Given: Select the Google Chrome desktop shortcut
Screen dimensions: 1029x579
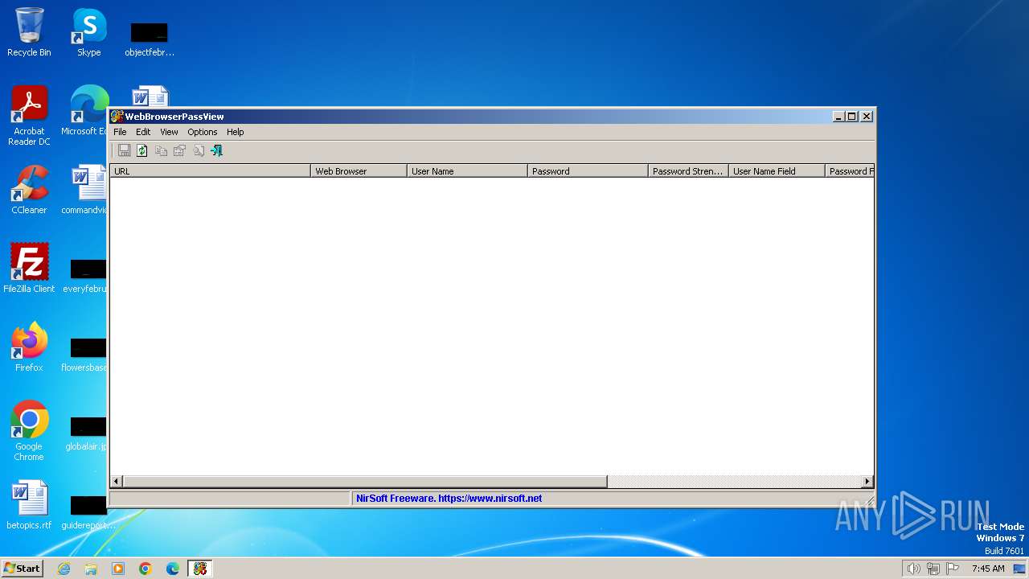Looking at the screenshot, I should click(x=29, y=430).
